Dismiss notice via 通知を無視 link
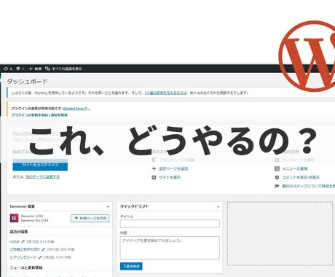The width and height of the screenshot is (335, 277). [x=59, y=115]
